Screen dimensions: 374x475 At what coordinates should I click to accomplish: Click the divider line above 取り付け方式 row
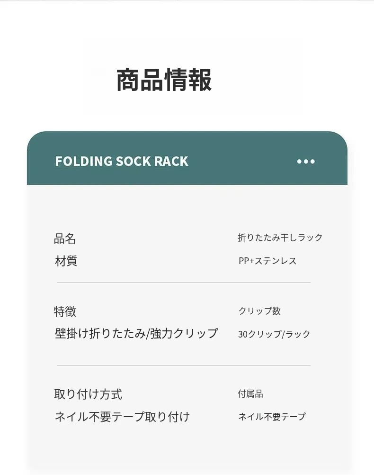(184, 365)
